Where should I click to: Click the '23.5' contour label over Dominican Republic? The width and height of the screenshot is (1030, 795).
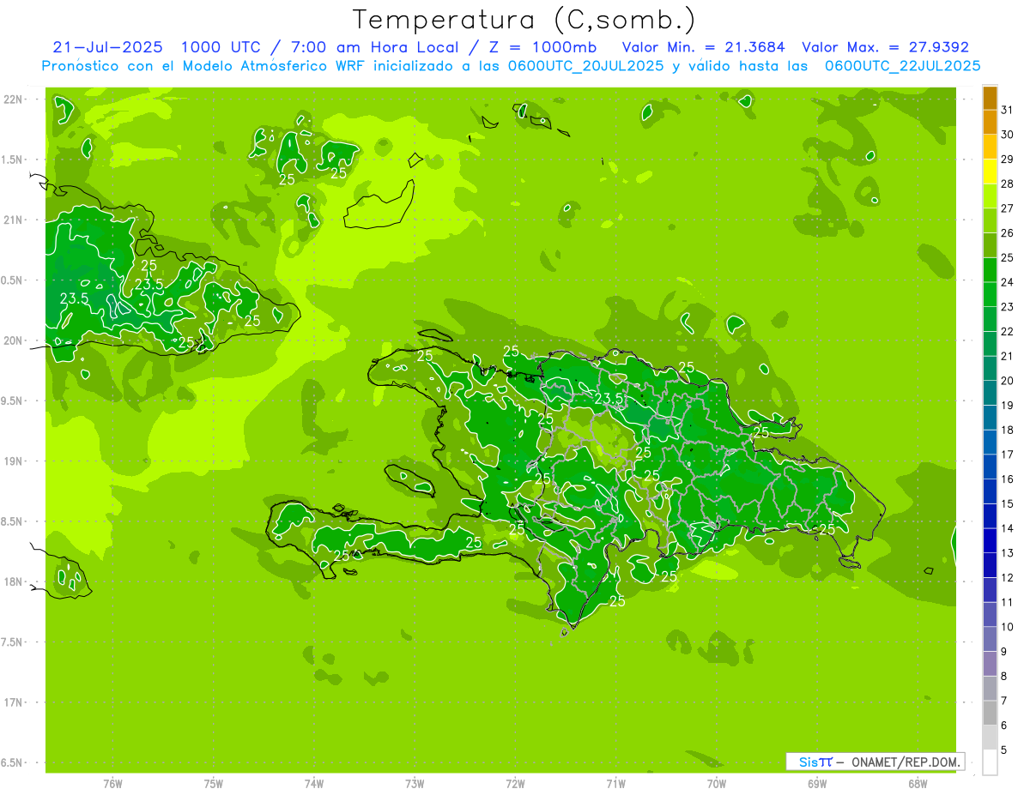pyautogui.click(x=609, y=399)
